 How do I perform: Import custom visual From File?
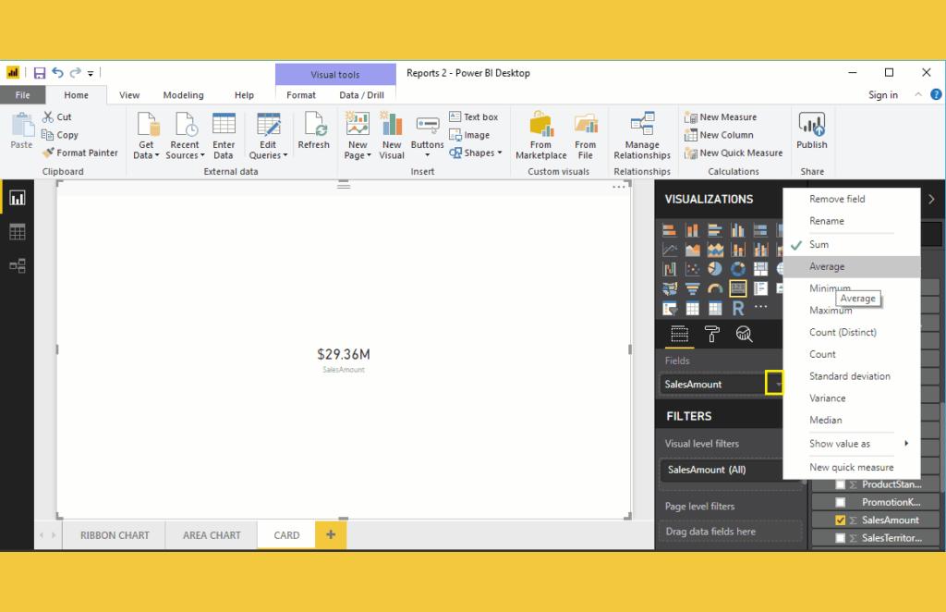tap(585, 136)
